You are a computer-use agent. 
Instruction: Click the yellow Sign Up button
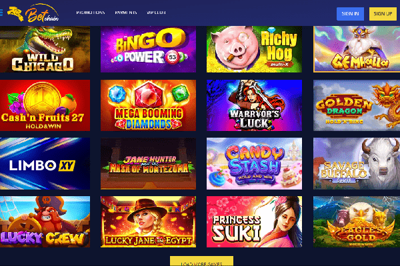[x=383, y=14]
